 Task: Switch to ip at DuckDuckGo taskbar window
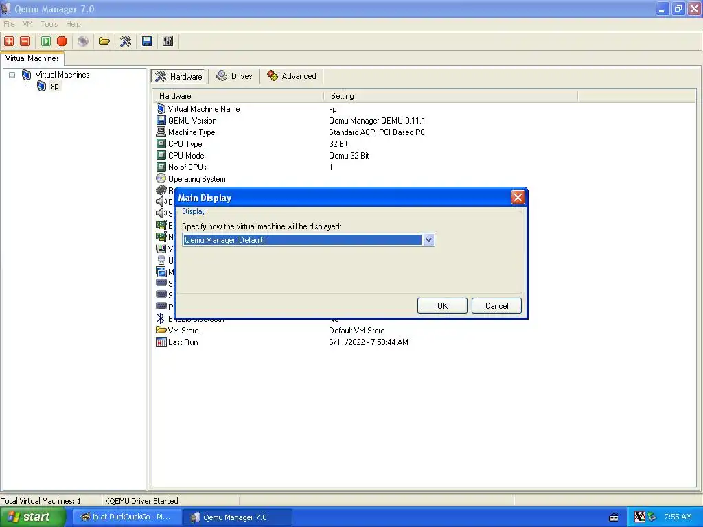coord(127,517)
